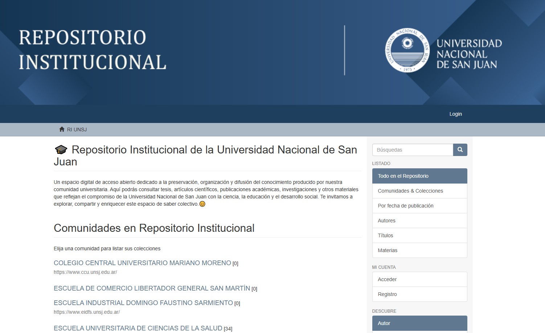Browse by Materias
Screen dimensions: 545x333
(388, 250)
